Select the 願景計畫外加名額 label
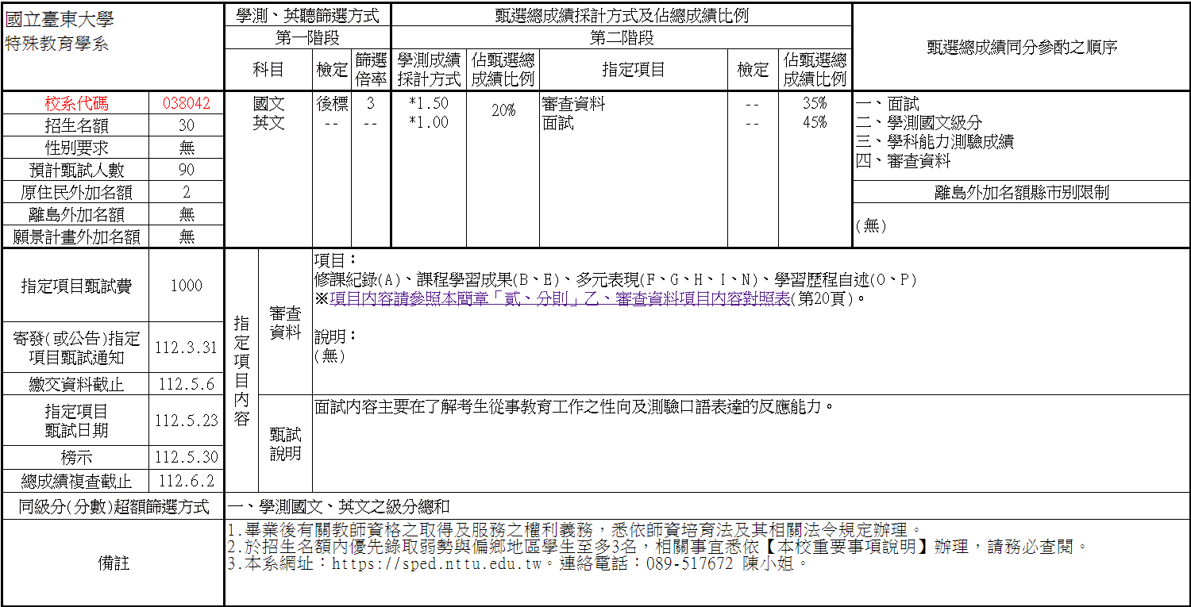 (76, 236)
